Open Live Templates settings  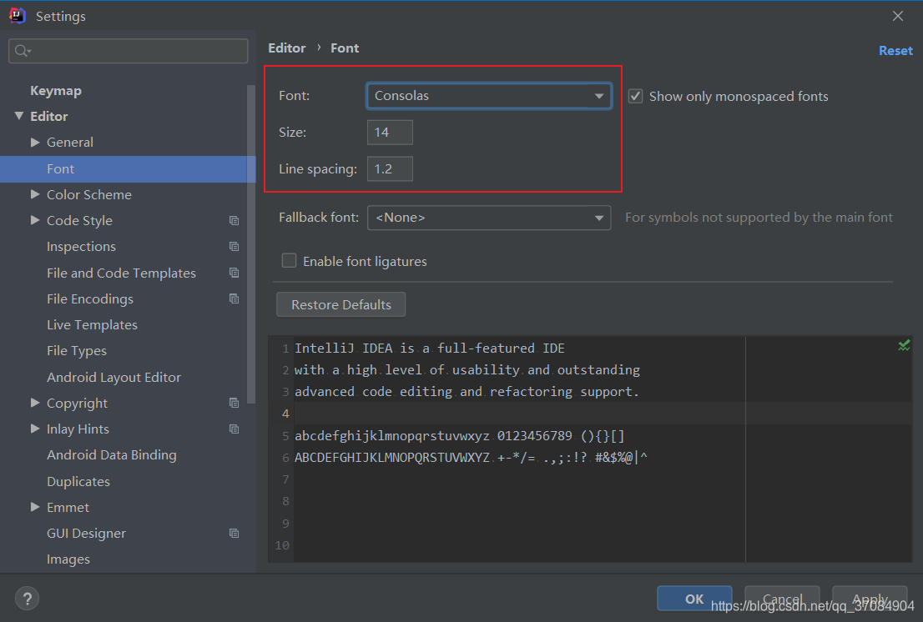click(x=92, y=324)
